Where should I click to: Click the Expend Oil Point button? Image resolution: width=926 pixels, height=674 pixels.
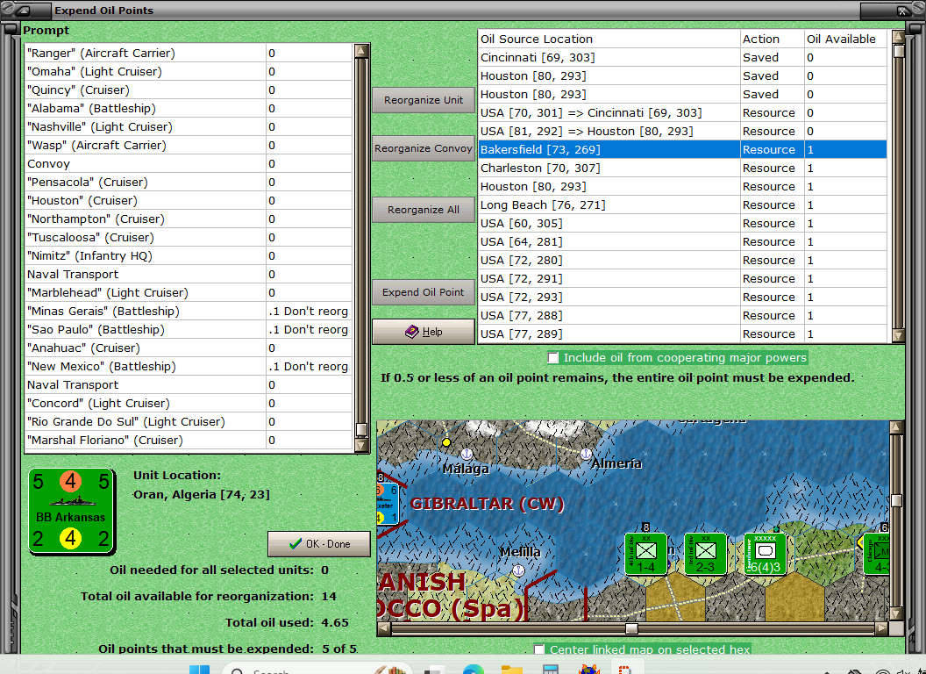tap(424, 292)
